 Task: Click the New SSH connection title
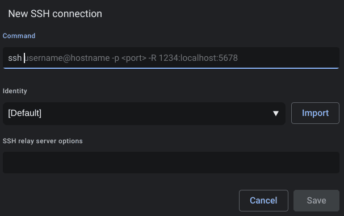55,14
